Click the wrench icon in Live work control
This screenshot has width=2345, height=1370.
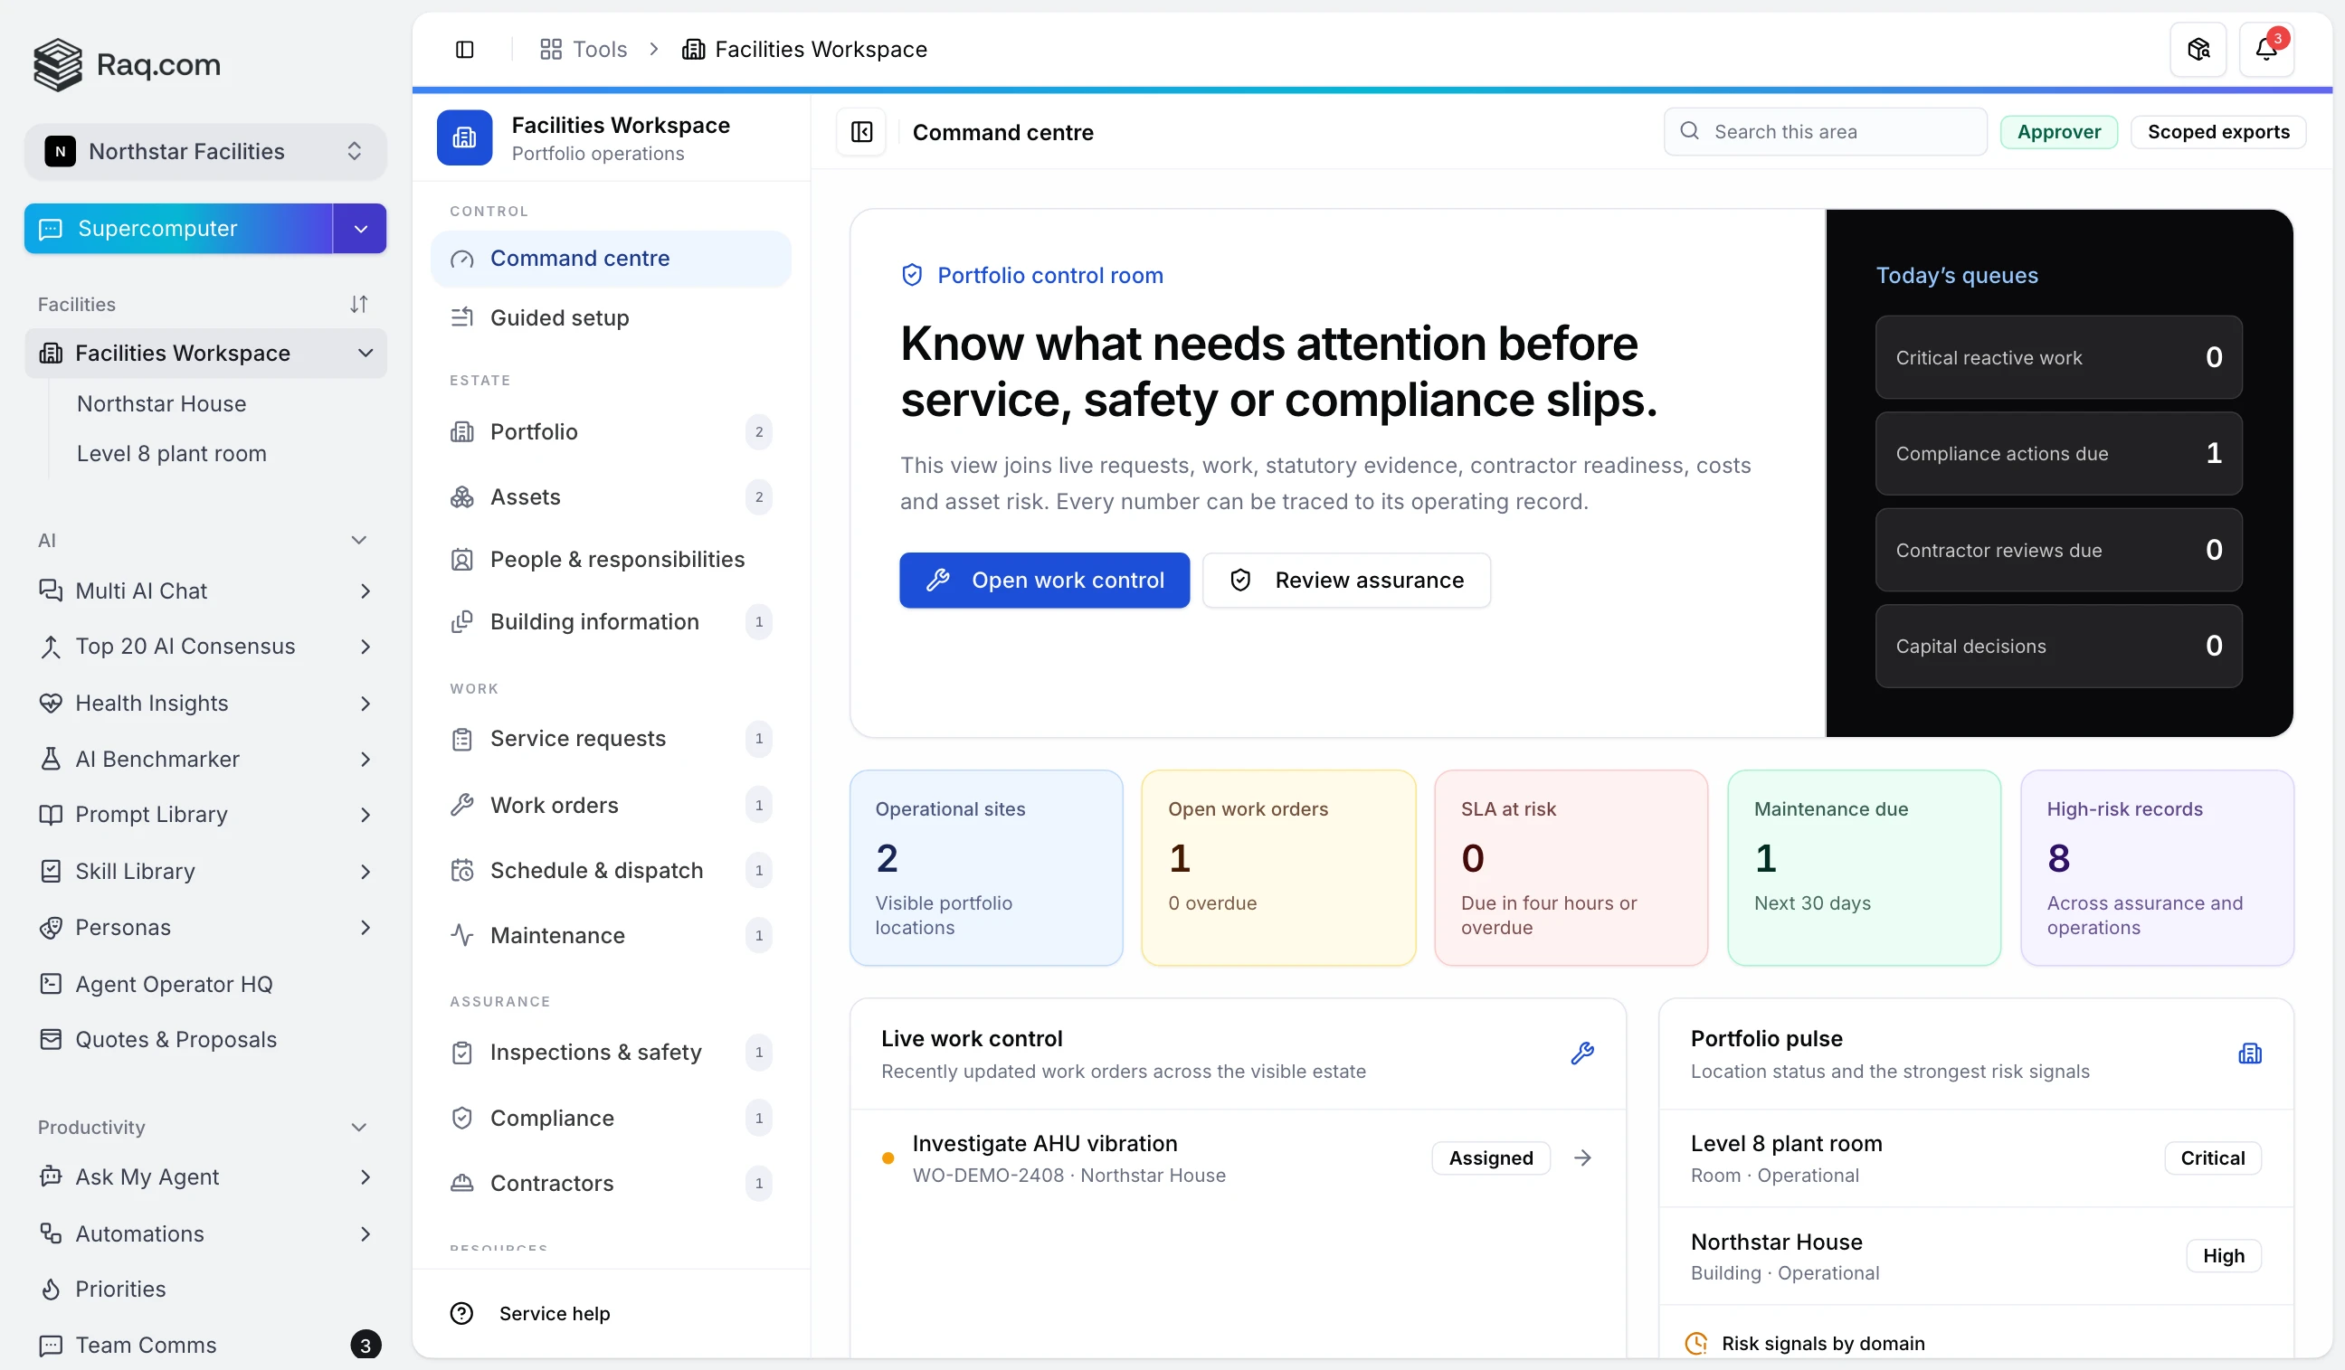point(1582,1053)
